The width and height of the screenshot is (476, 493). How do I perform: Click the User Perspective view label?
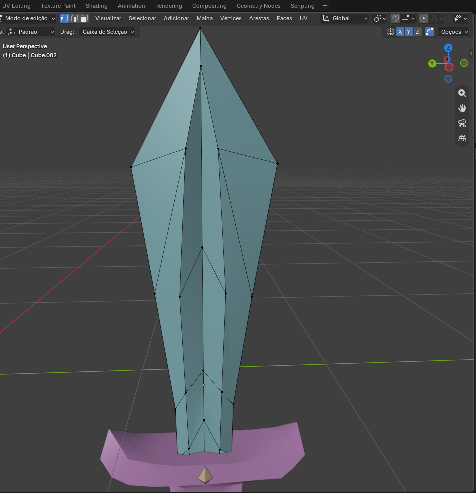point(25,46)
